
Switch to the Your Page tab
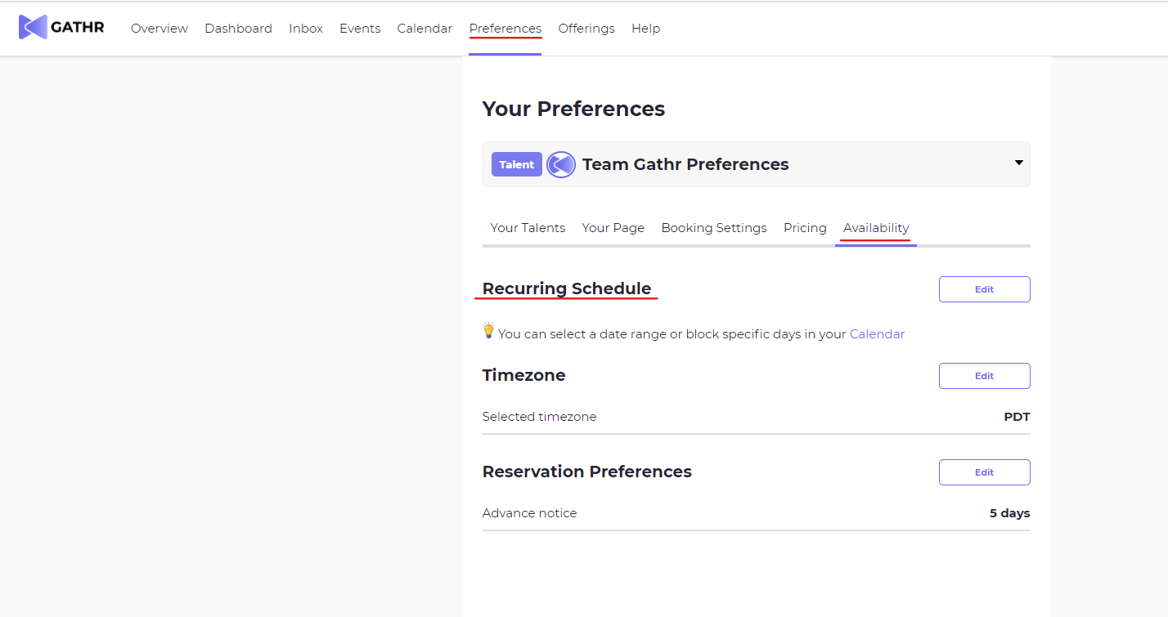613,228
